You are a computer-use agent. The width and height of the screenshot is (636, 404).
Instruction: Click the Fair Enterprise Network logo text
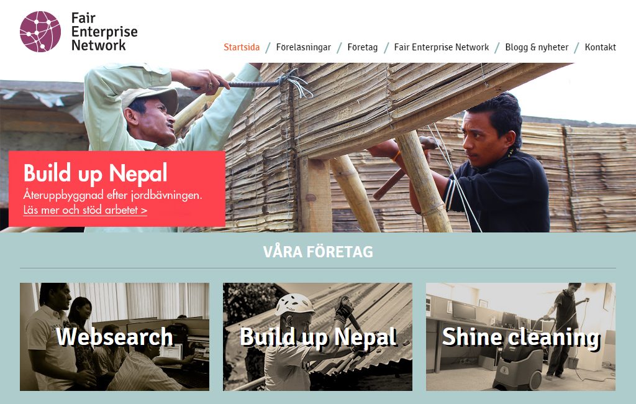tap(104, 32)
